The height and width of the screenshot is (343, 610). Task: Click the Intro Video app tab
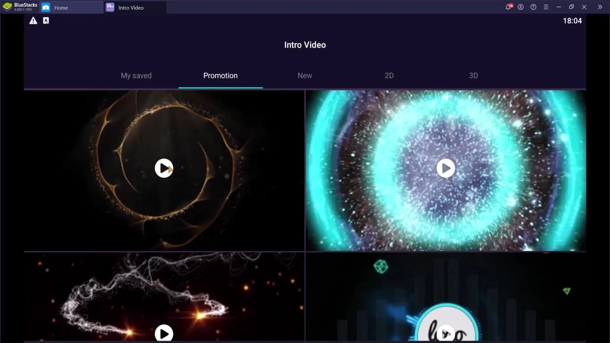pyautogui.click(x=131, y=8)
